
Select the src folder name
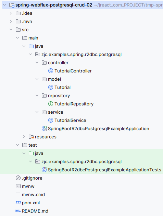coord(25,30)
